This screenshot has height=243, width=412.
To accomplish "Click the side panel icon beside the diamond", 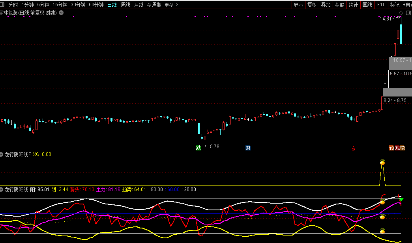I will 408,13.
